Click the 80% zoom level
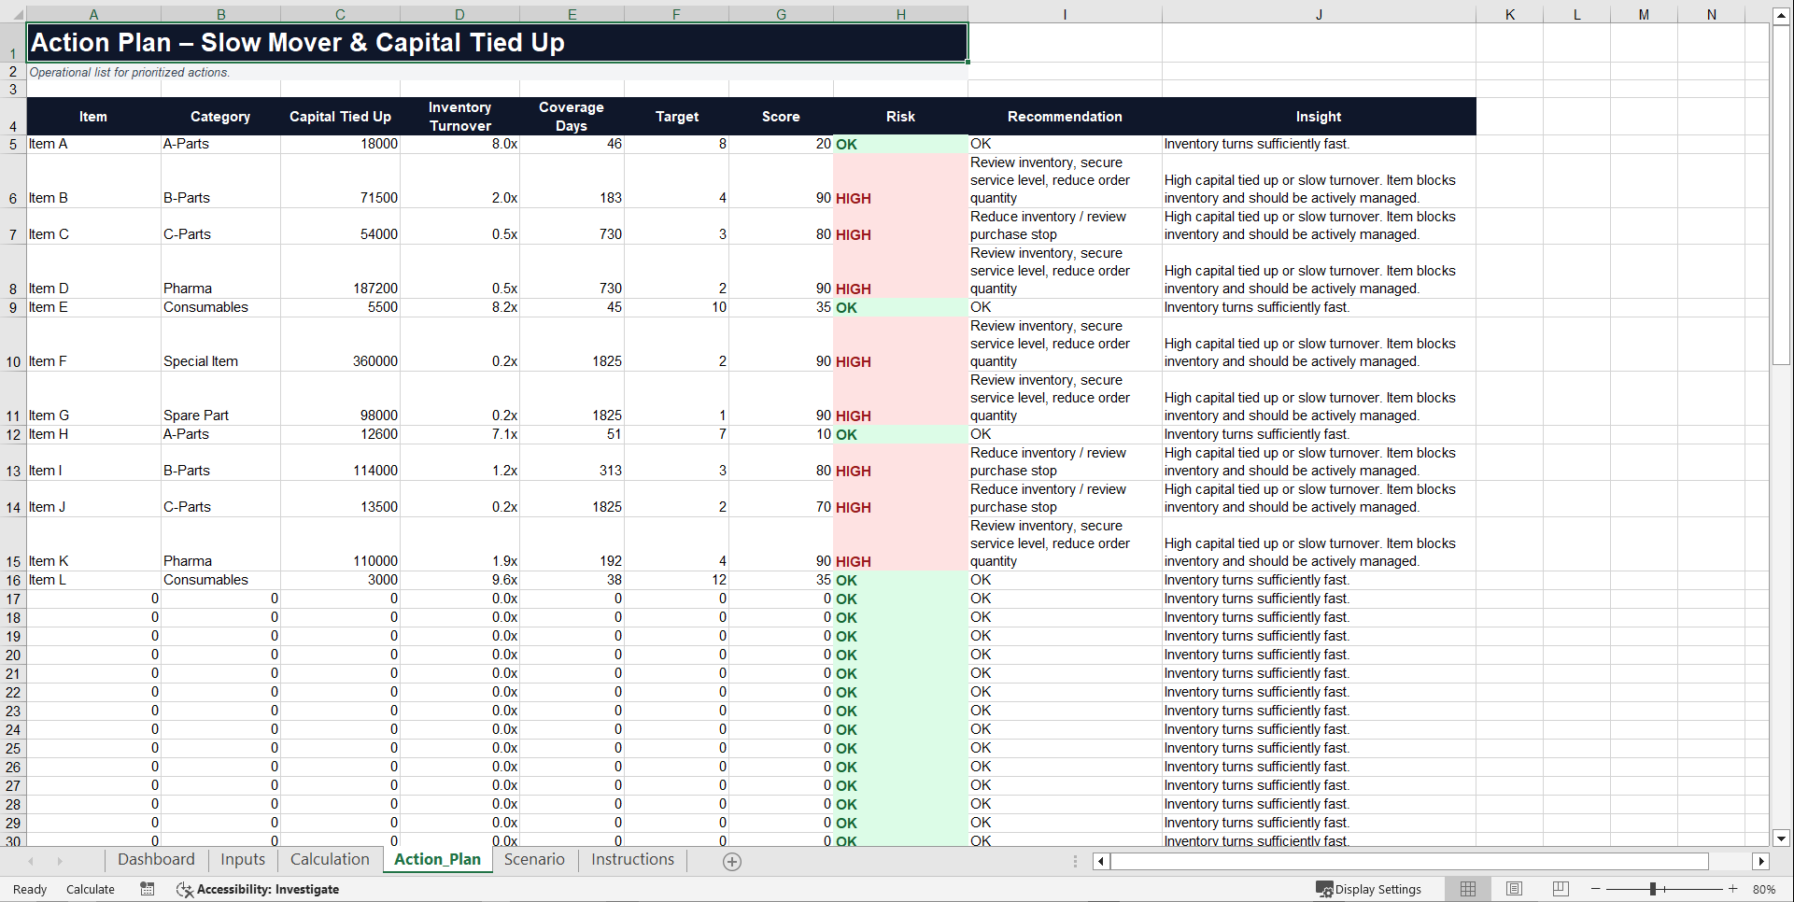1794x902 pixels. [1764, 889]
